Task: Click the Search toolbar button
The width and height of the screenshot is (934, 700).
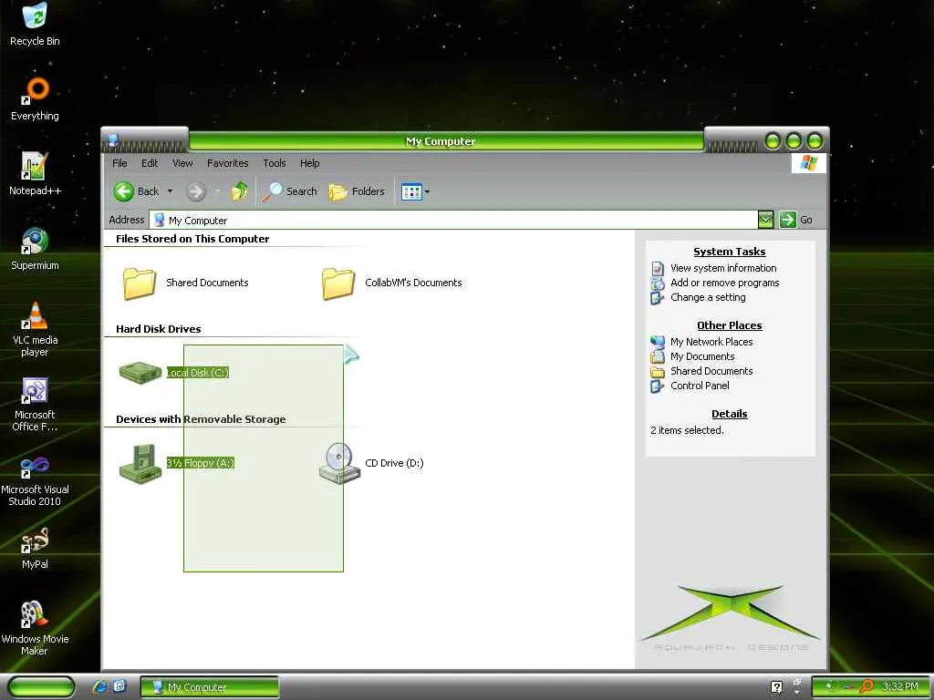Action: tap(290, 191)
